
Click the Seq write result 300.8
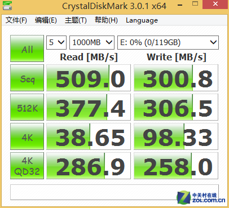(x=176, y=78)
